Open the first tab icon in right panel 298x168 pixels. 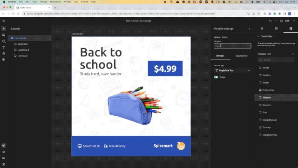262,28
